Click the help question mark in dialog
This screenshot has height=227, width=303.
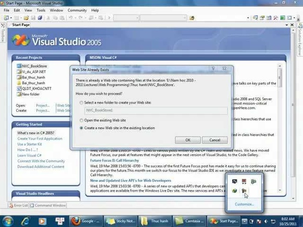pos(213,68)
